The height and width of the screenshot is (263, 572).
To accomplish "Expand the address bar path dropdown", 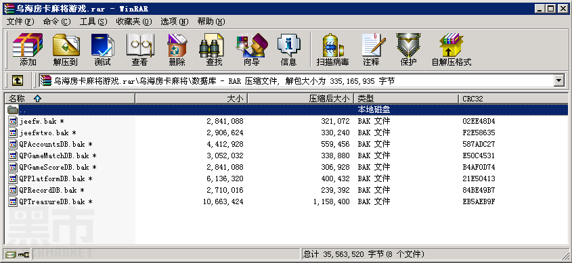I will click(x=559, y=80).
